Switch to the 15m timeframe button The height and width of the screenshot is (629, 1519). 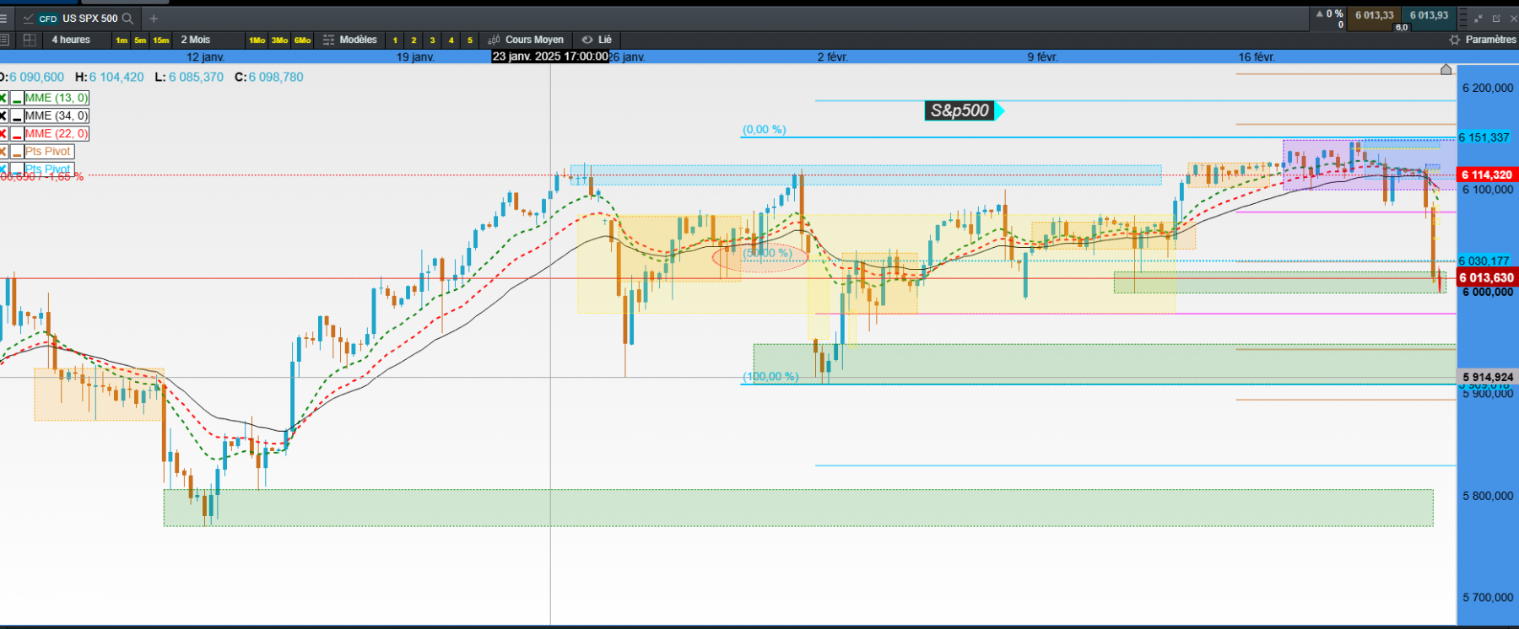tap(161, 40)
